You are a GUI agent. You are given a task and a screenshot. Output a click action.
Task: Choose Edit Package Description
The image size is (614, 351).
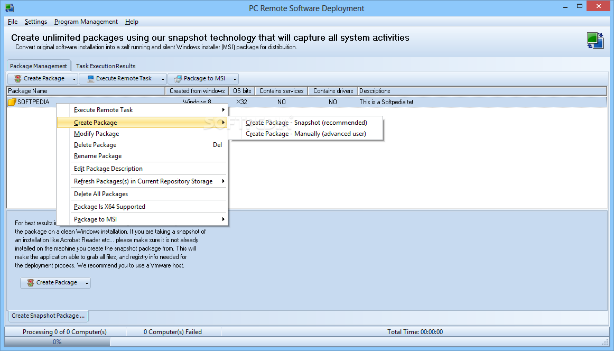[x=143, y=169]
